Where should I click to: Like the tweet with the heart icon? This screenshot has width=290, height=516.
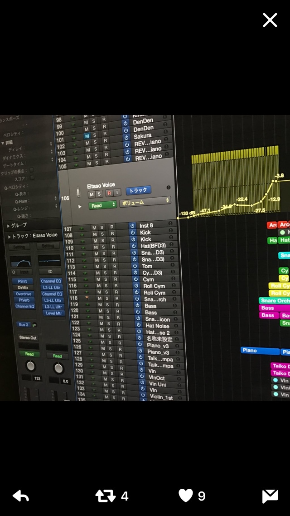(186, 495)
